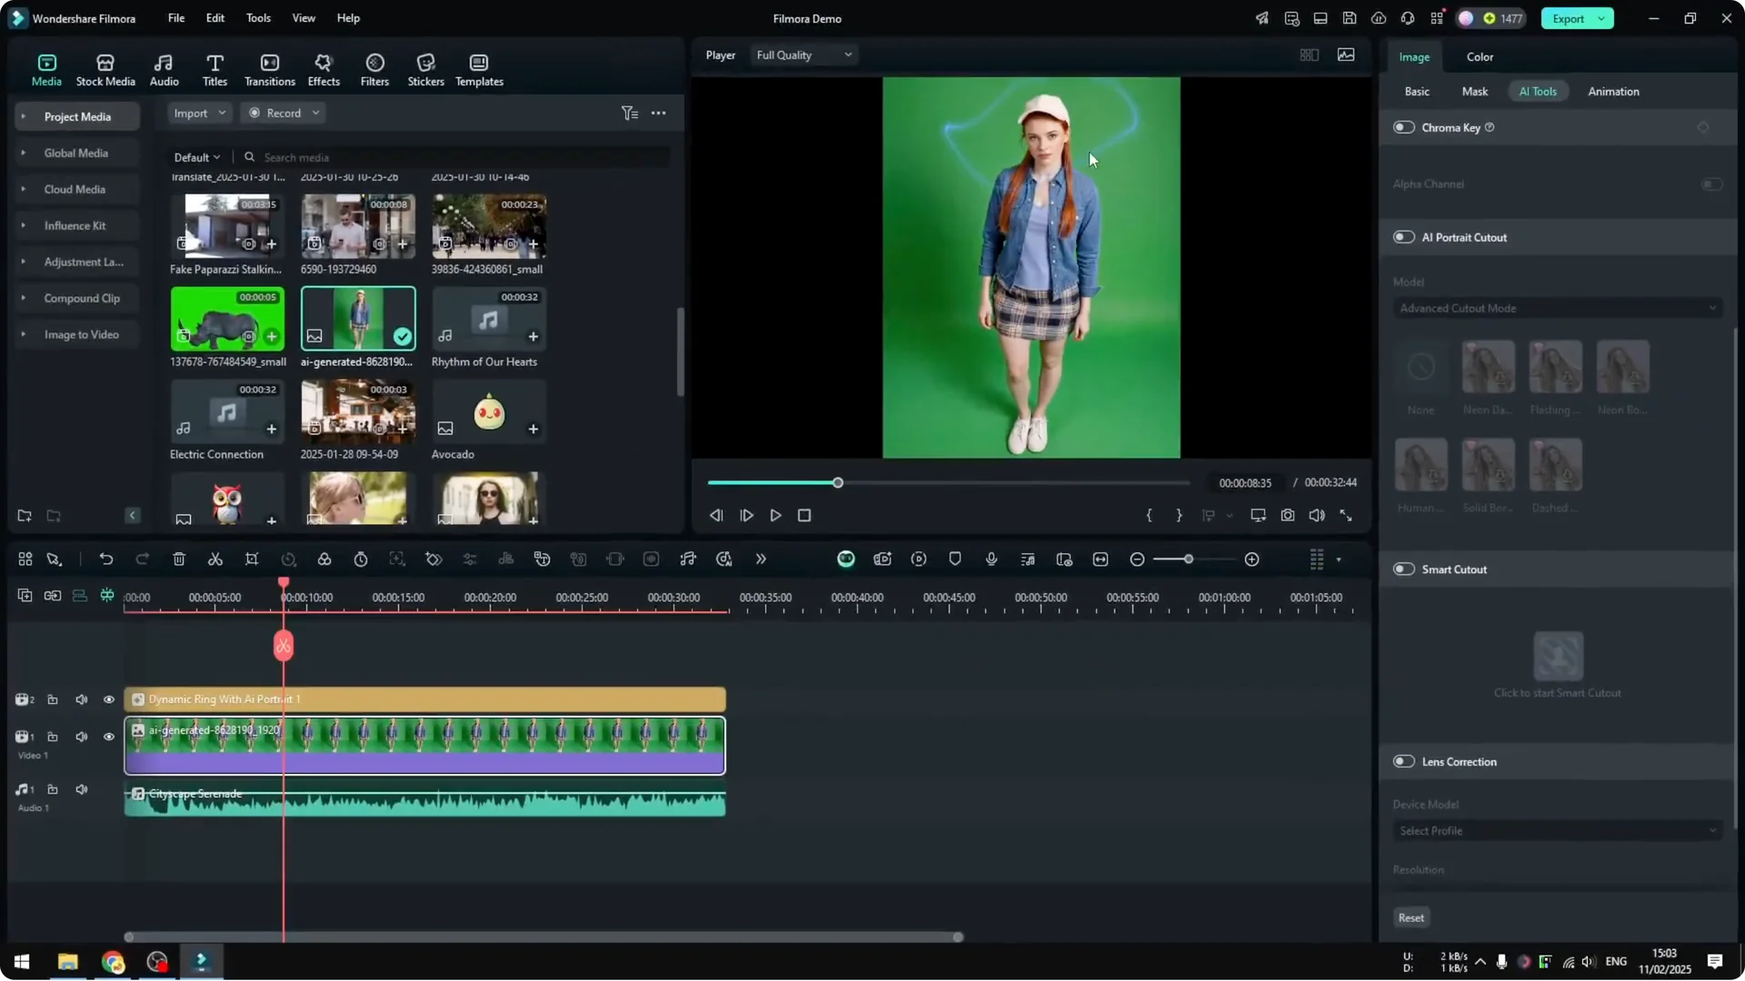The image size is (1745, 981).
Task: Select the Transitions panel
Action: pos(269,68)
